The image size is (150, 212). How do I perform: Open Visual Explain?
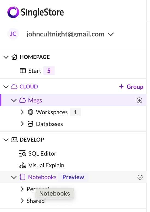click(42, 165)
